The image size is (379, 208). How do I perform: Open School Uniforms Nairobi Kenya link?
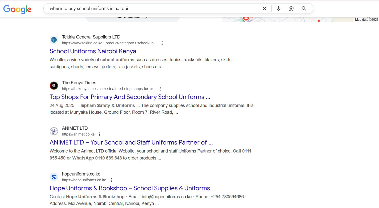pos(93,51)
